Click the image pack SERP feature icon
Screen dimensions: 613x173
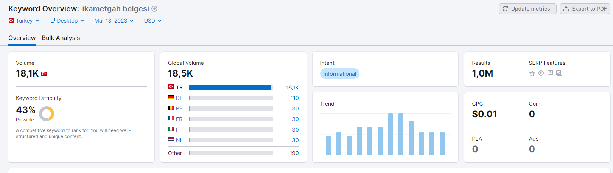click(x=559, y=73)
